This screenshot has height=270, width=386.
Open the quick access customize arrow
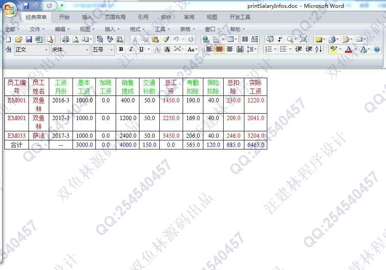pos(62,5)
